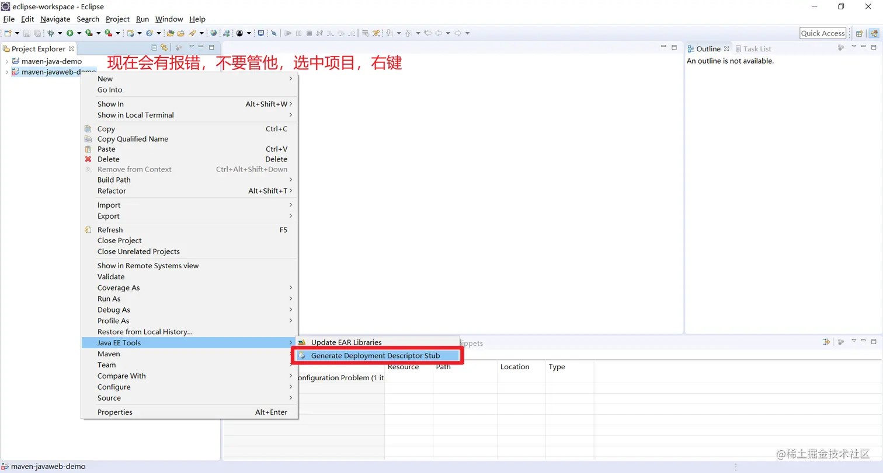Click the Skip All Breakpoints toolbar icon

point(274,33)
